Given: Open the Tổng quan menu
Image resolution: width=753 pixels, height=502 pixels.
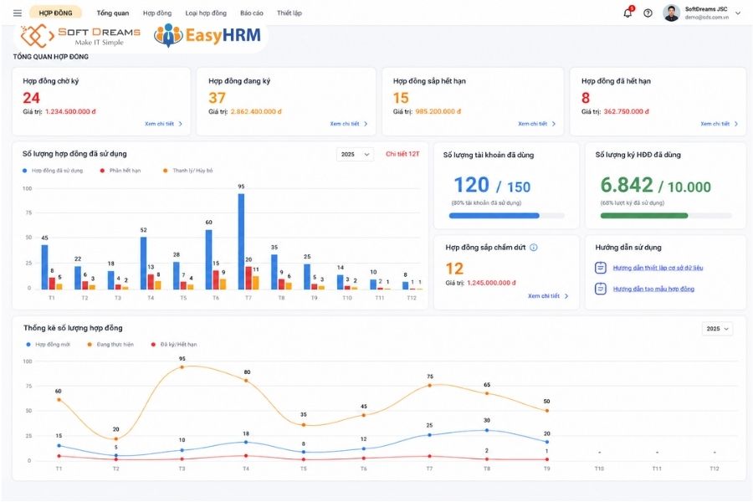Looking at the screenshot, I should 113,13.
